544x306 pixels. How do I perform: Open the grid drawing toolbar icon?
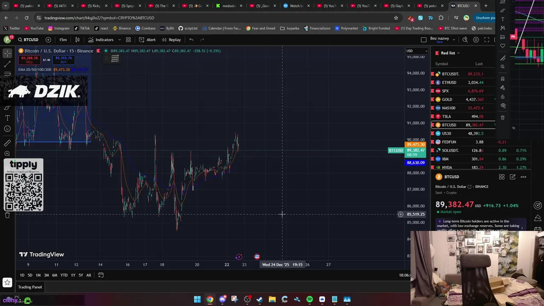click(x=115, y=59)
